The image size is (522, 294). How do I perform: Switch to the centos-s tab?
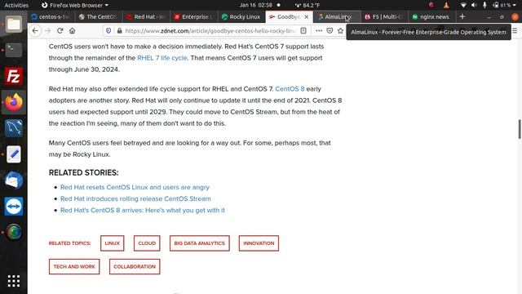pyautogui.click(x=51, y=16)
